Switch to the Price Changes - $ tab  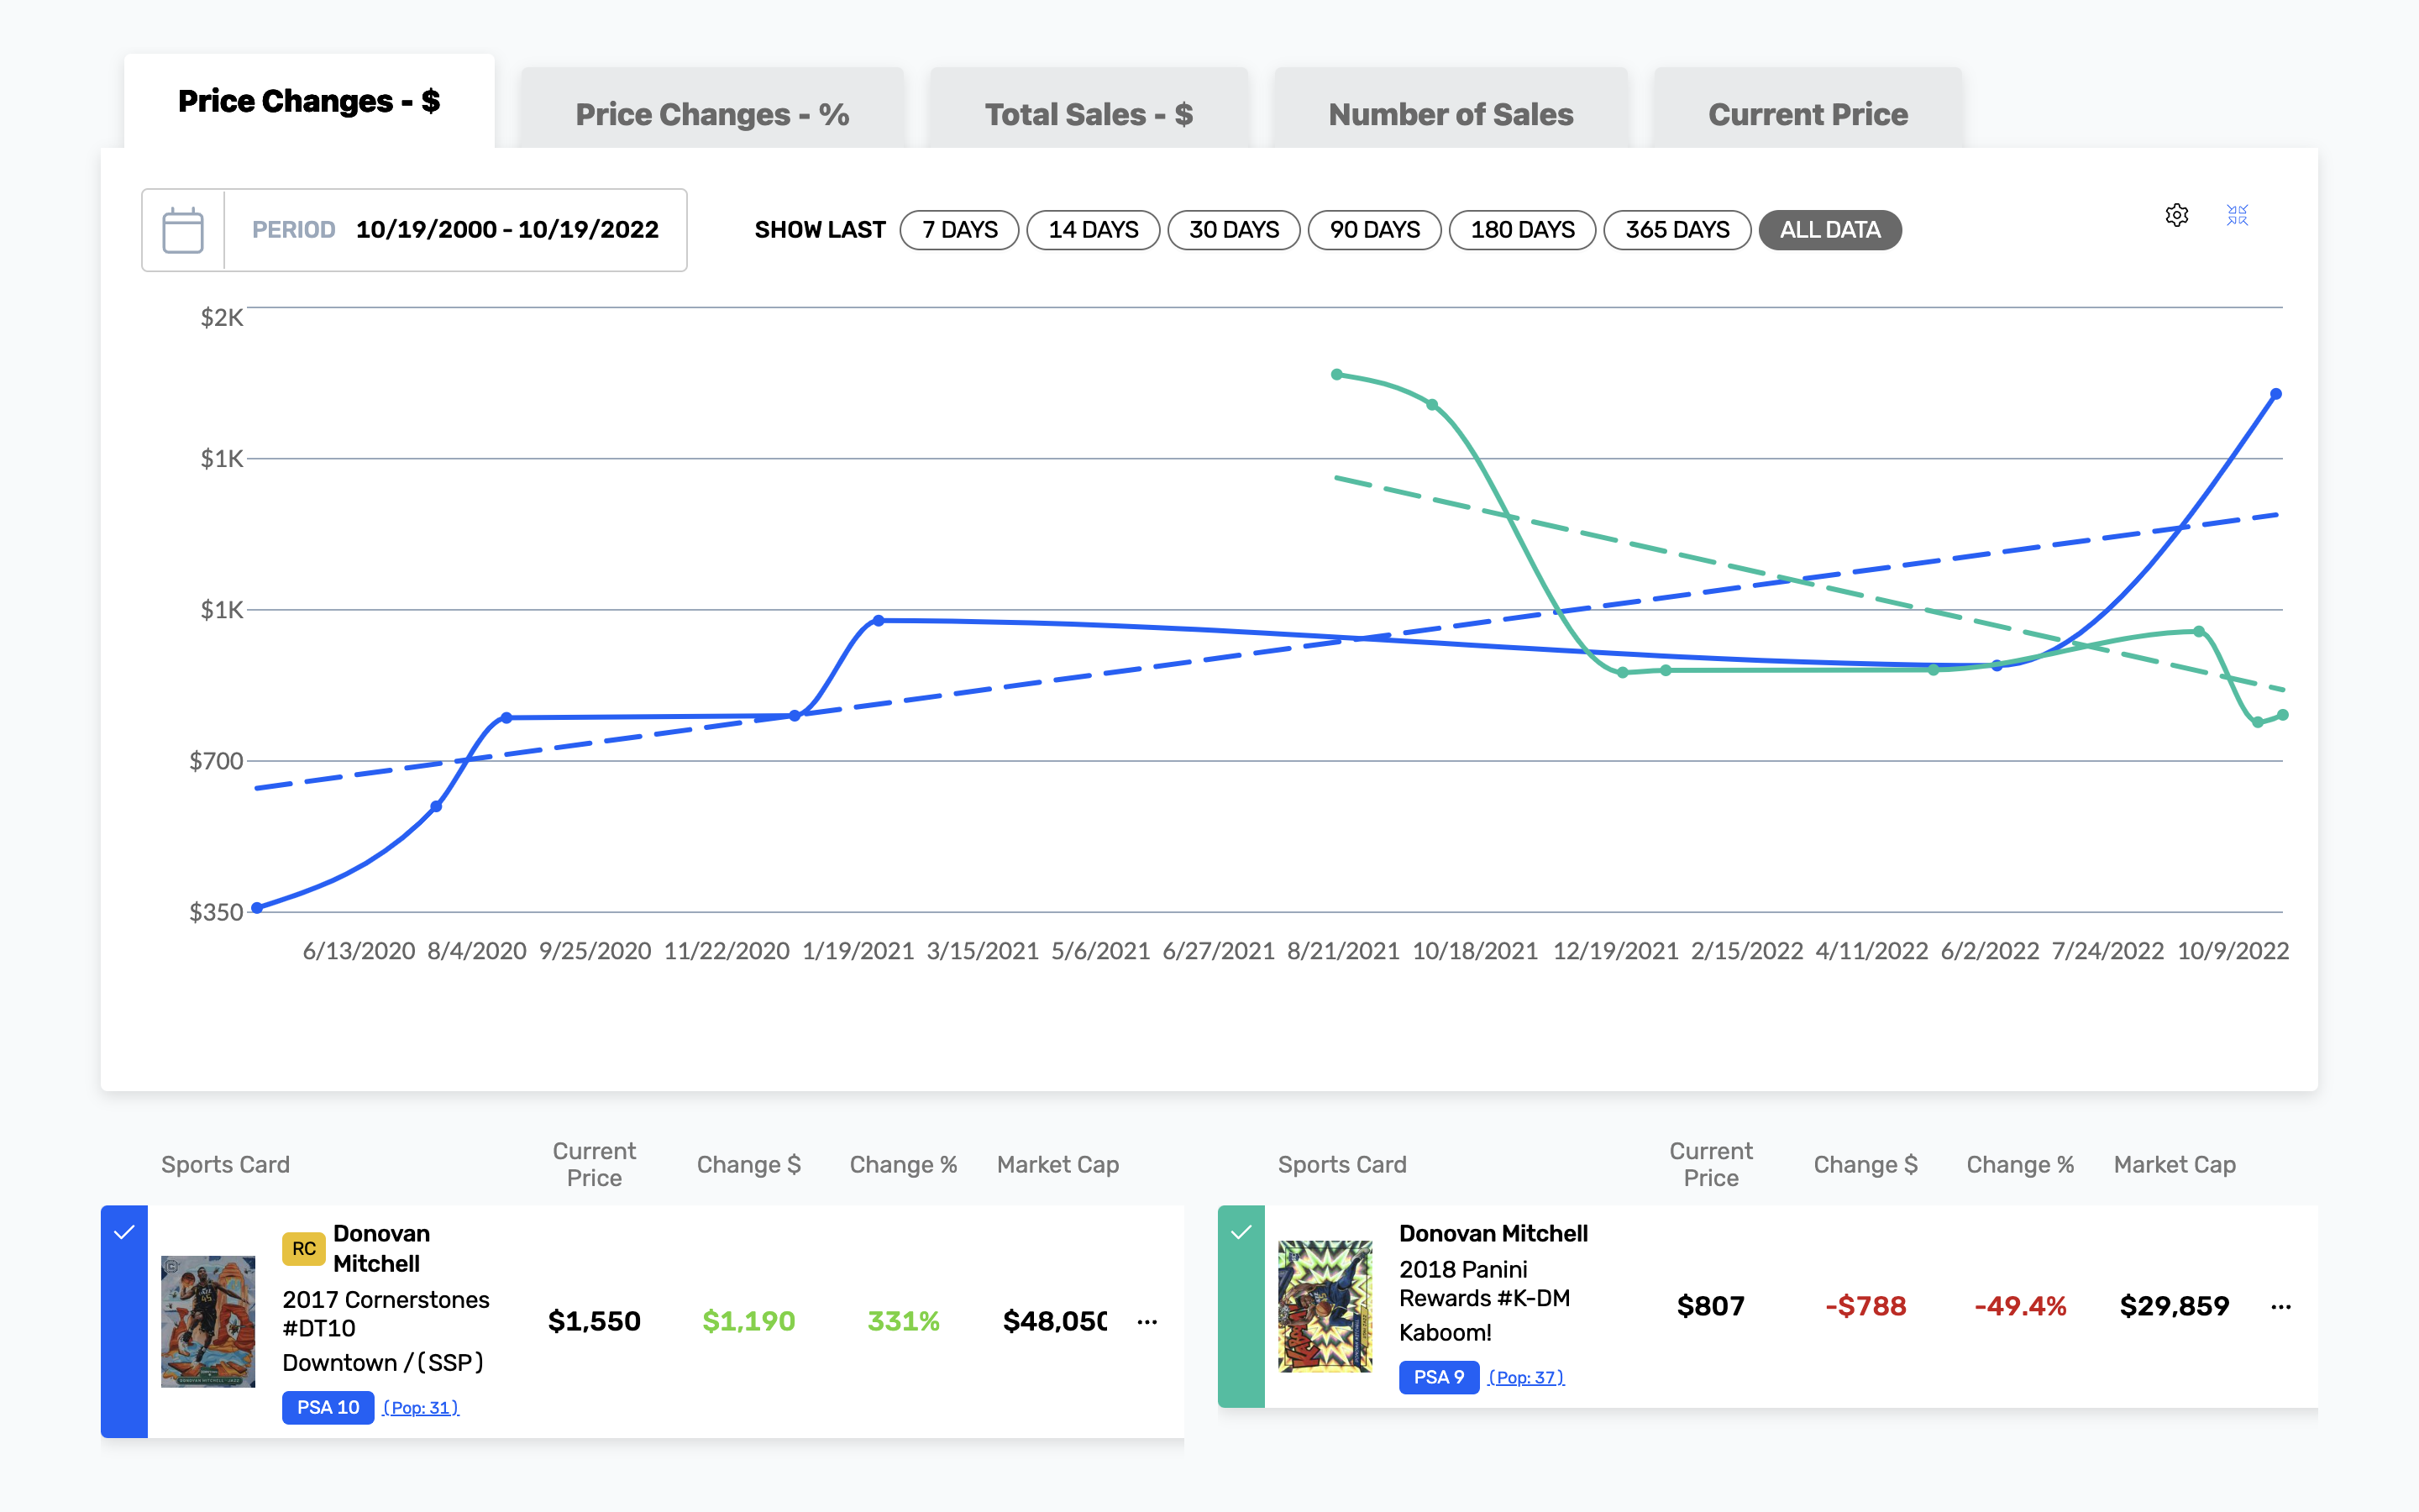309,101
